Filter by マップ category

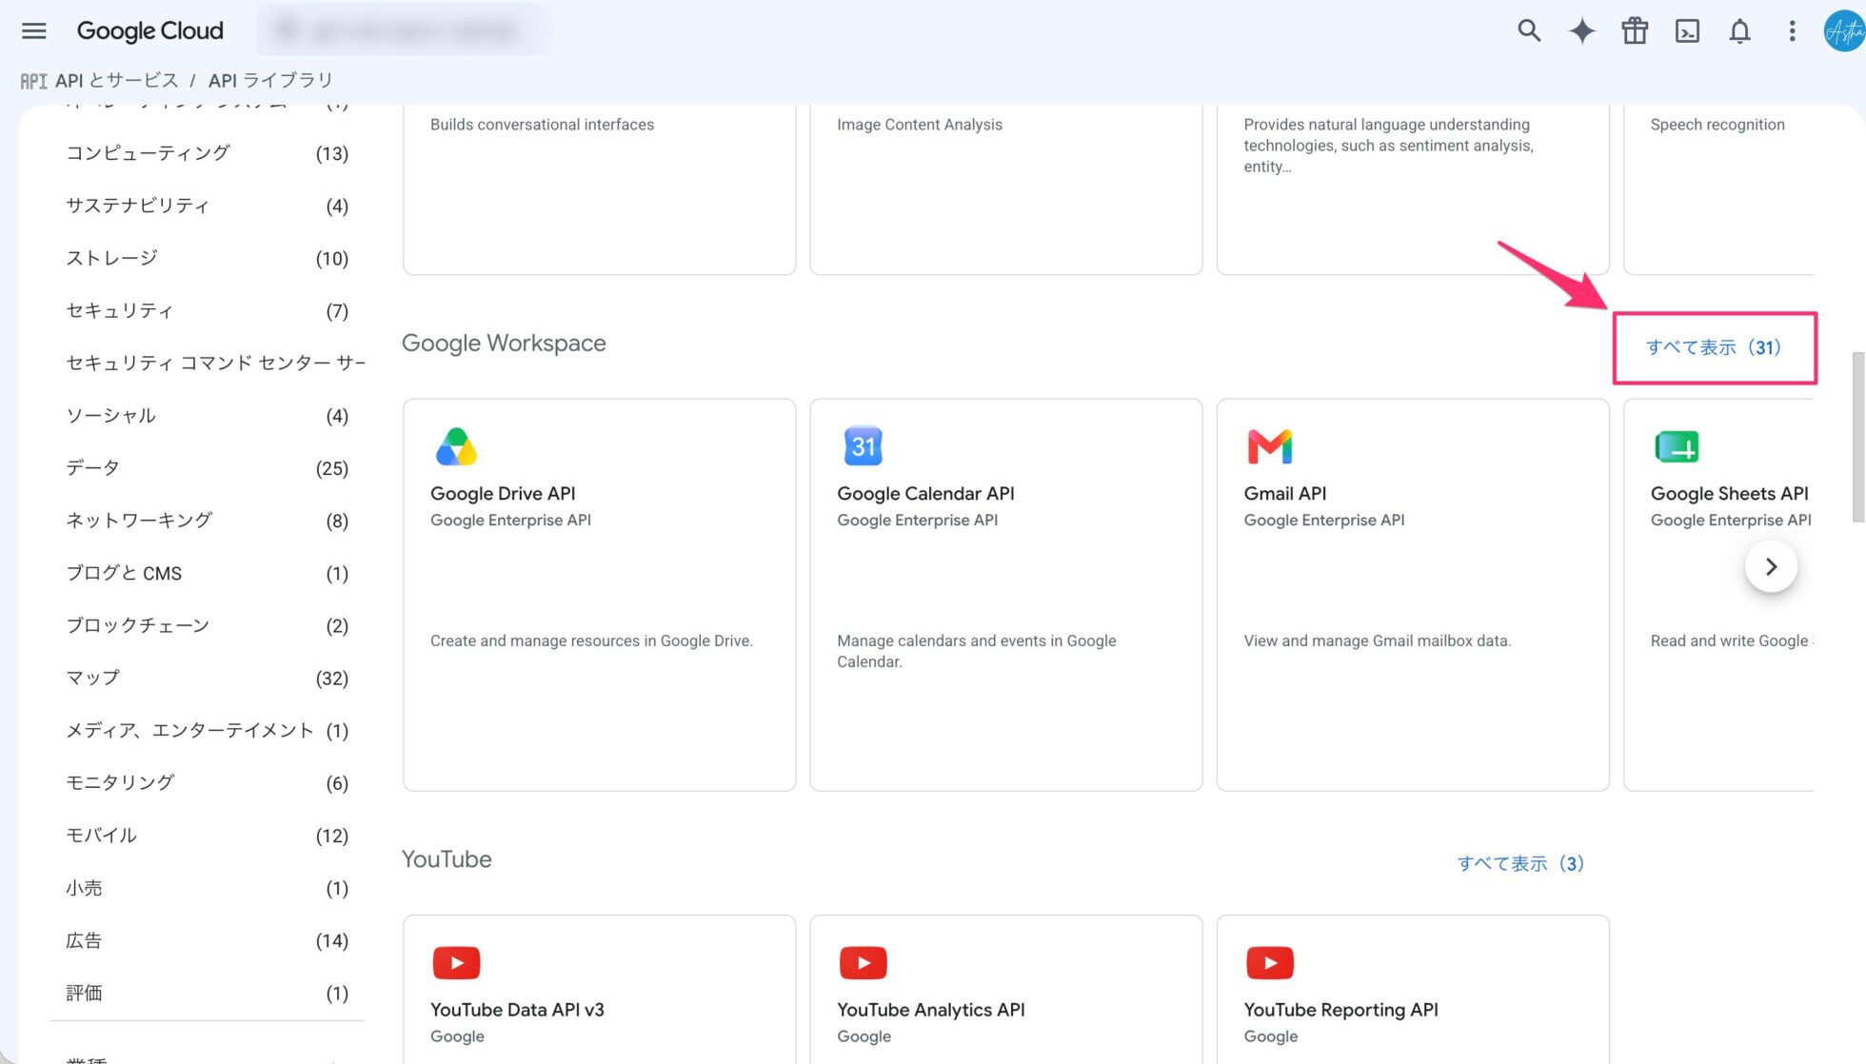(208, 678)
